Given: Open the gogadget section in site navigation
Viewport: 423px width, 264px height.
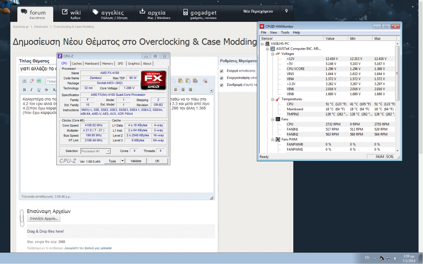Looking at the screenshot, I should [x=200, y=14].
